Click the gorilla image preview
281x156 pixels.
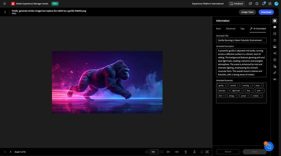click(107, 82)
